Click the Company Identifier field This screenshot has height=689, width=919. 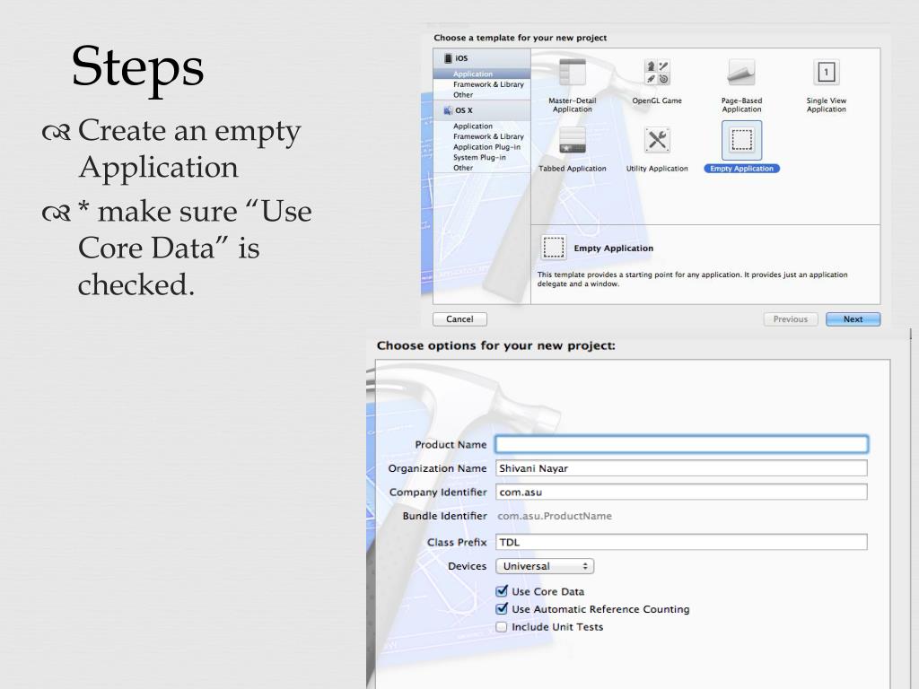(682, 493)
